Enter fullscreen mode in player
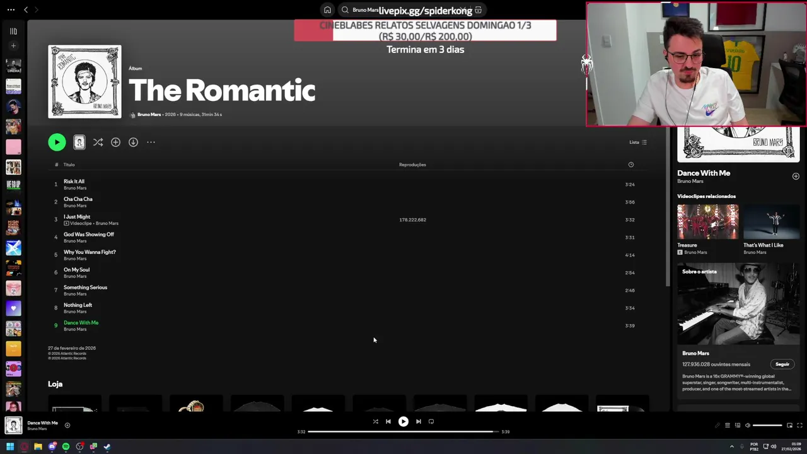The height and width of the screenshot is (454, 807). [x=799, y=425]
